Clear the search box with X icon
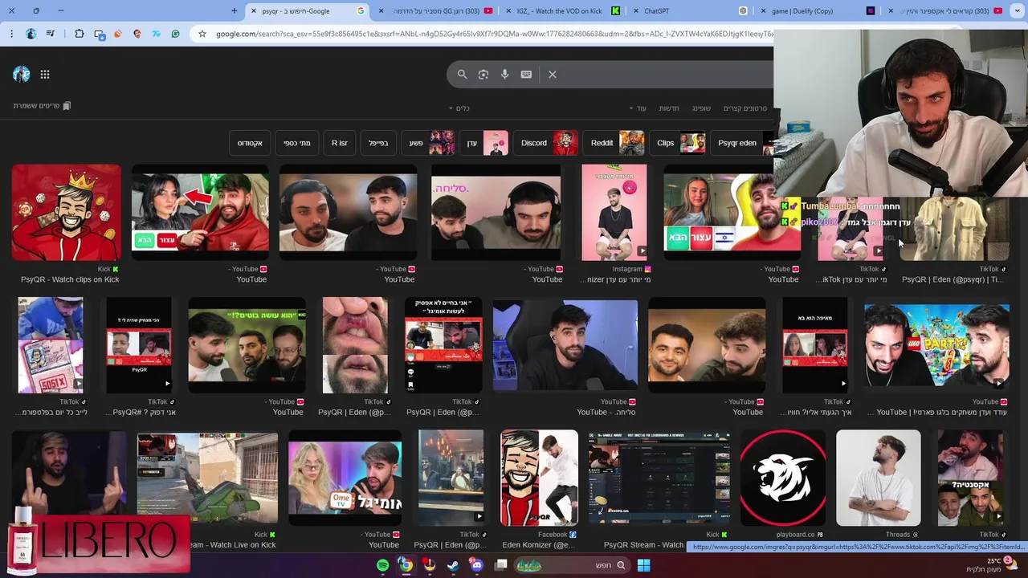Viewport: 1028px width, 578px height. pyautogui.click(x=553, y=74)
